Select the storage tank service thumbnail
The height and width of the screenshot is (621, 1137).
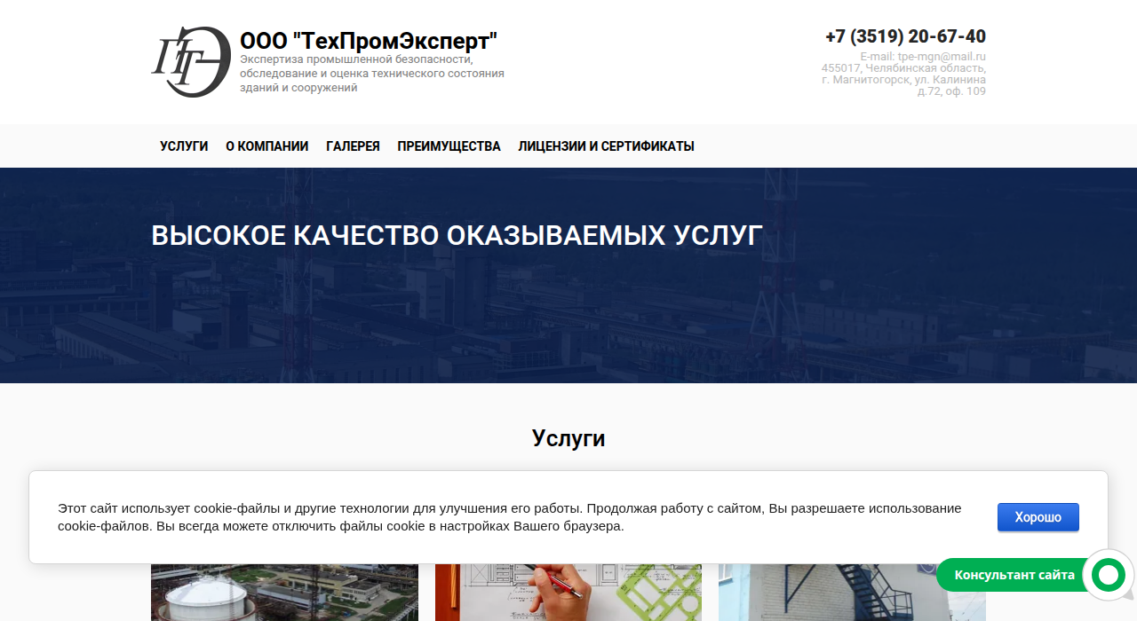point(284,593)
